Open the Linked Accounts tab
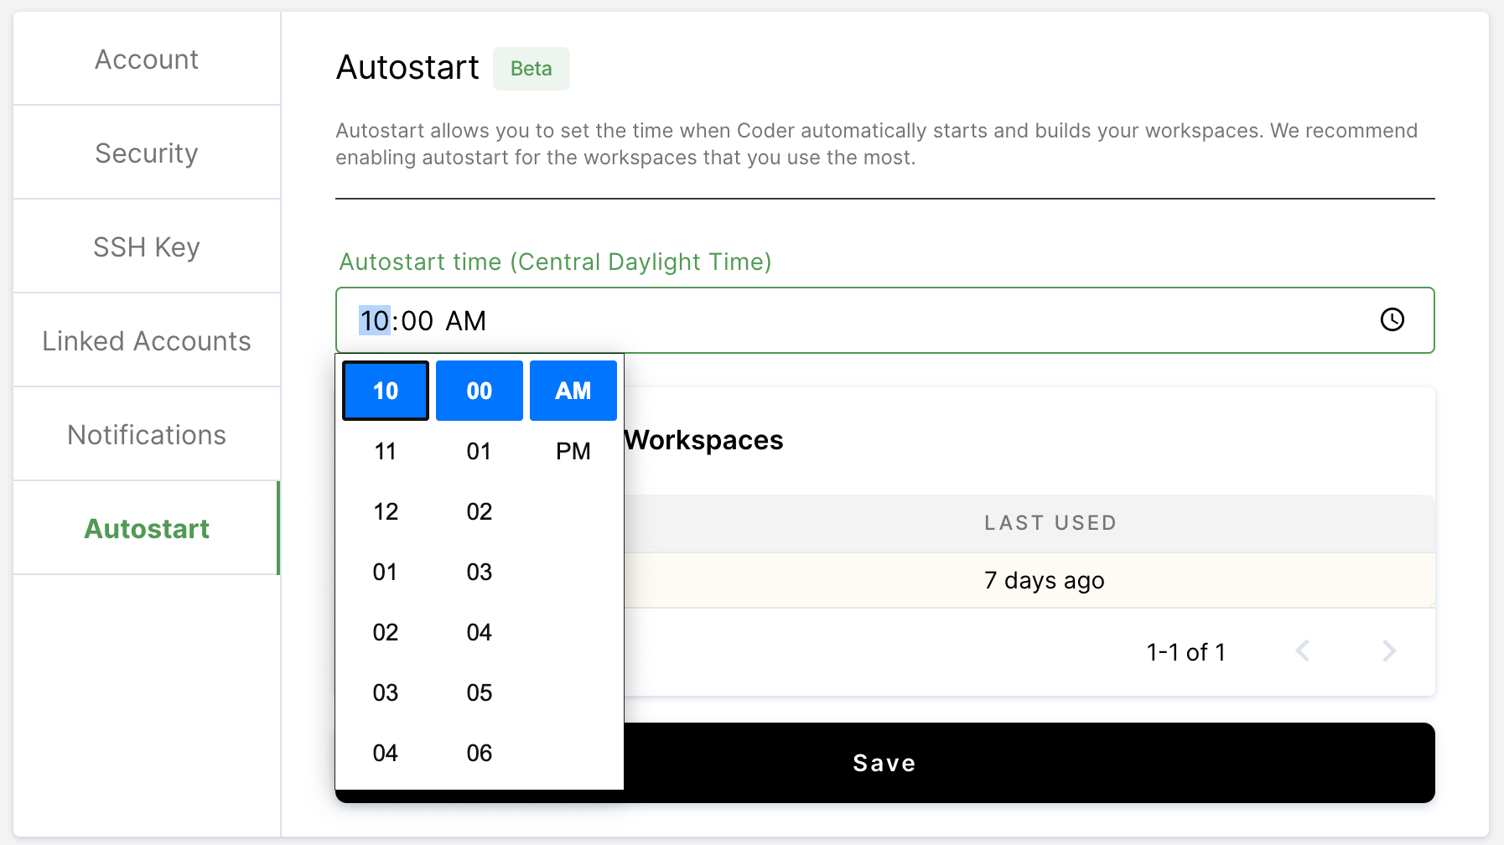The image size is (1504, 845). tap(147, 340)
